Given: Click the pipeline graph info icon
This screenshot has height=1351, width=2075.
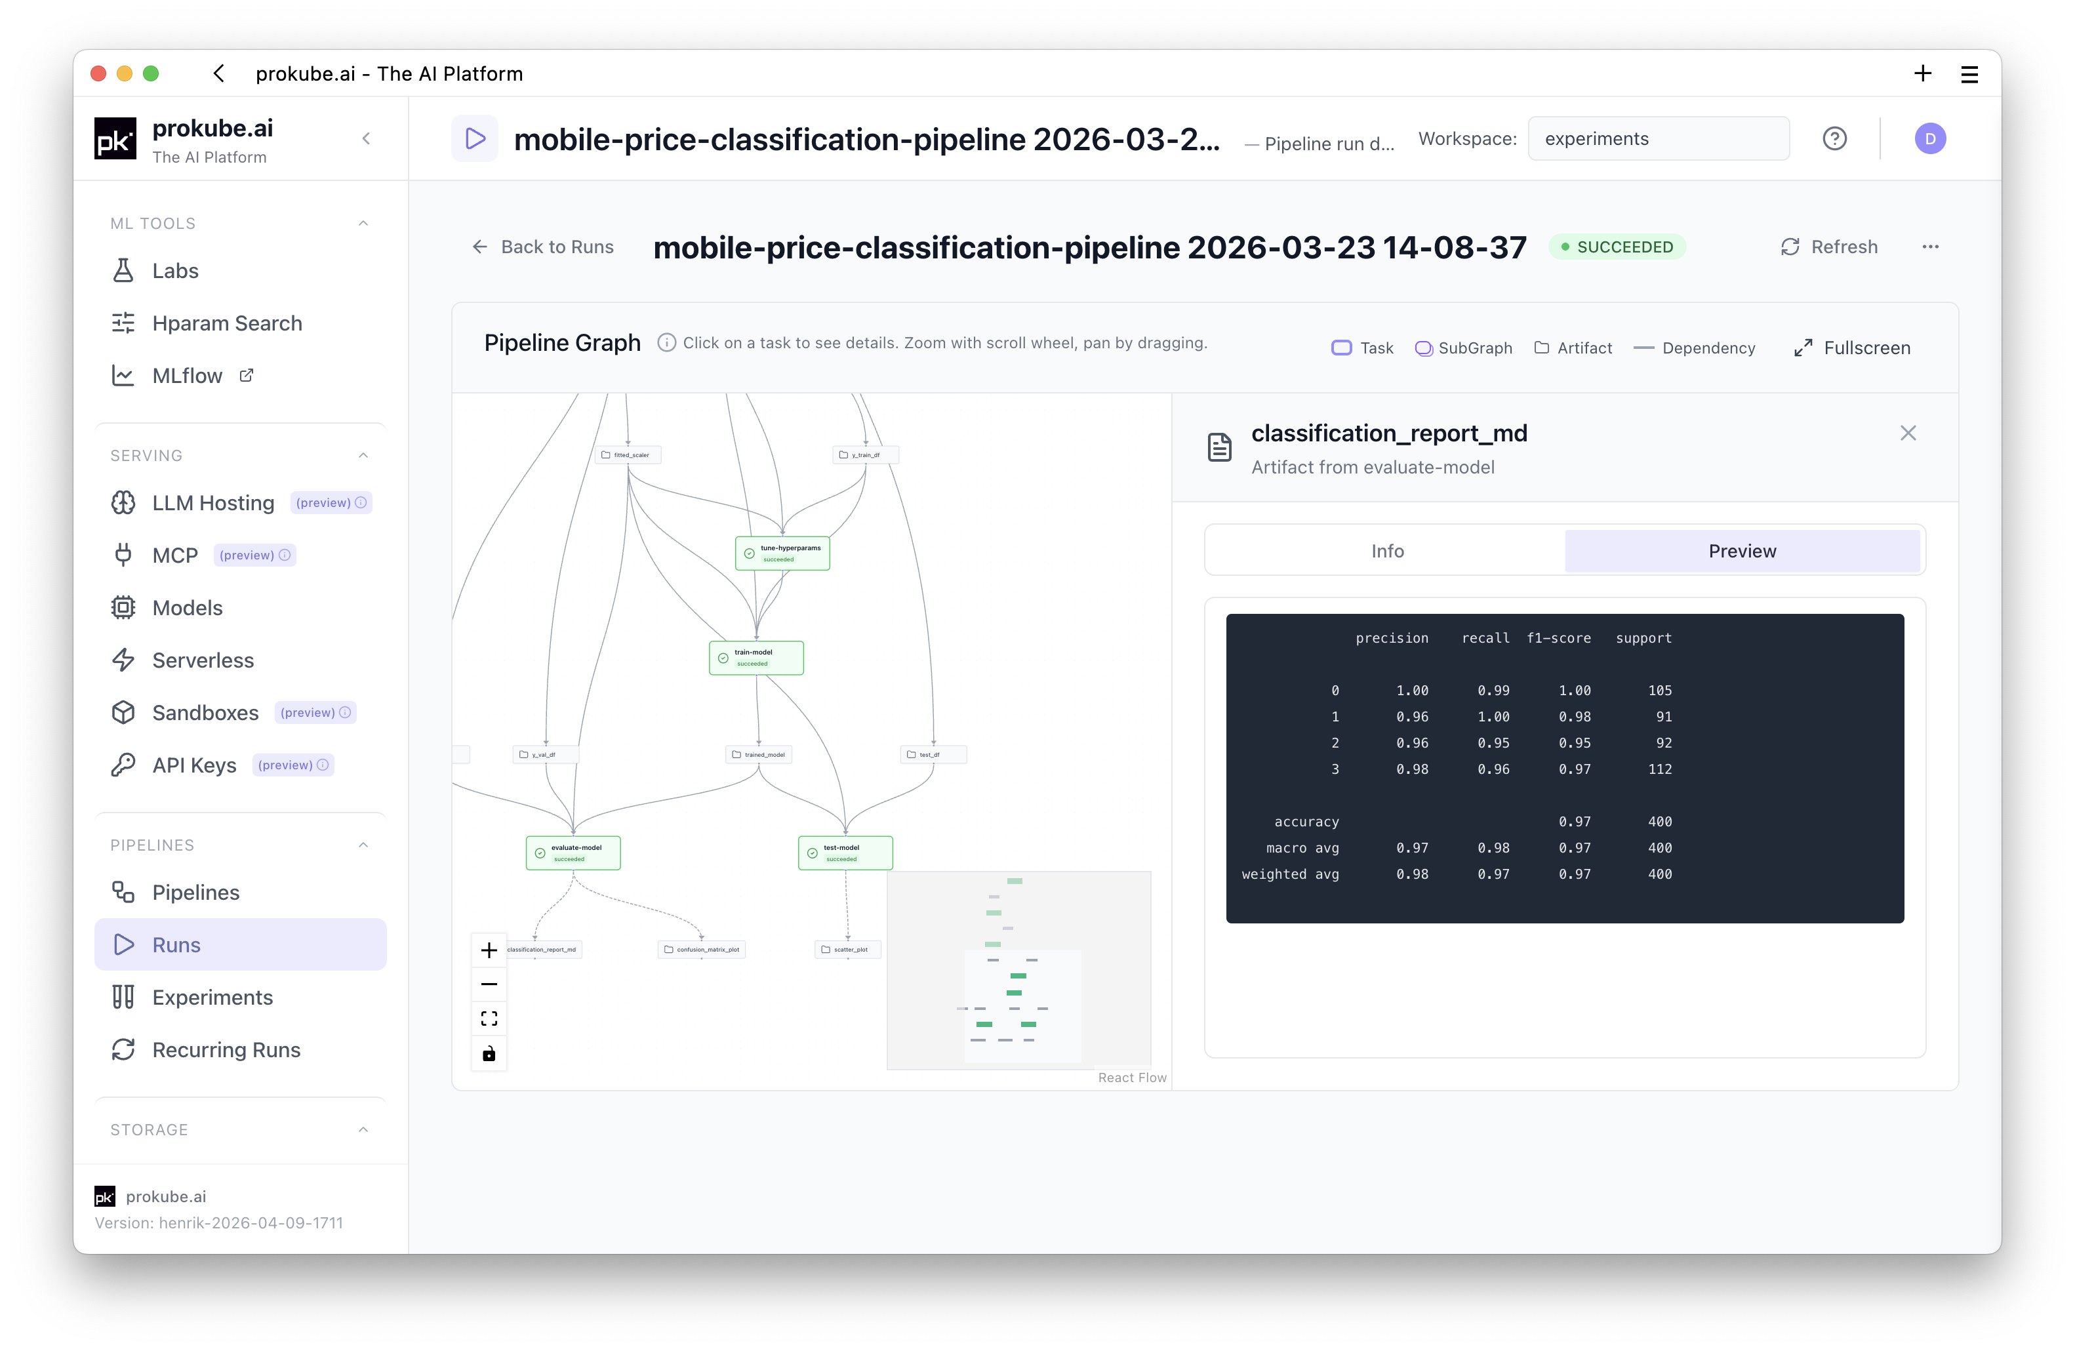Looking at the screenshot, I should (666, 342).
